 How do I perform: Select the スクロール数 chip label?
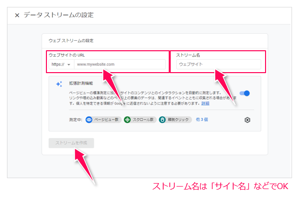tap(143, 120)
